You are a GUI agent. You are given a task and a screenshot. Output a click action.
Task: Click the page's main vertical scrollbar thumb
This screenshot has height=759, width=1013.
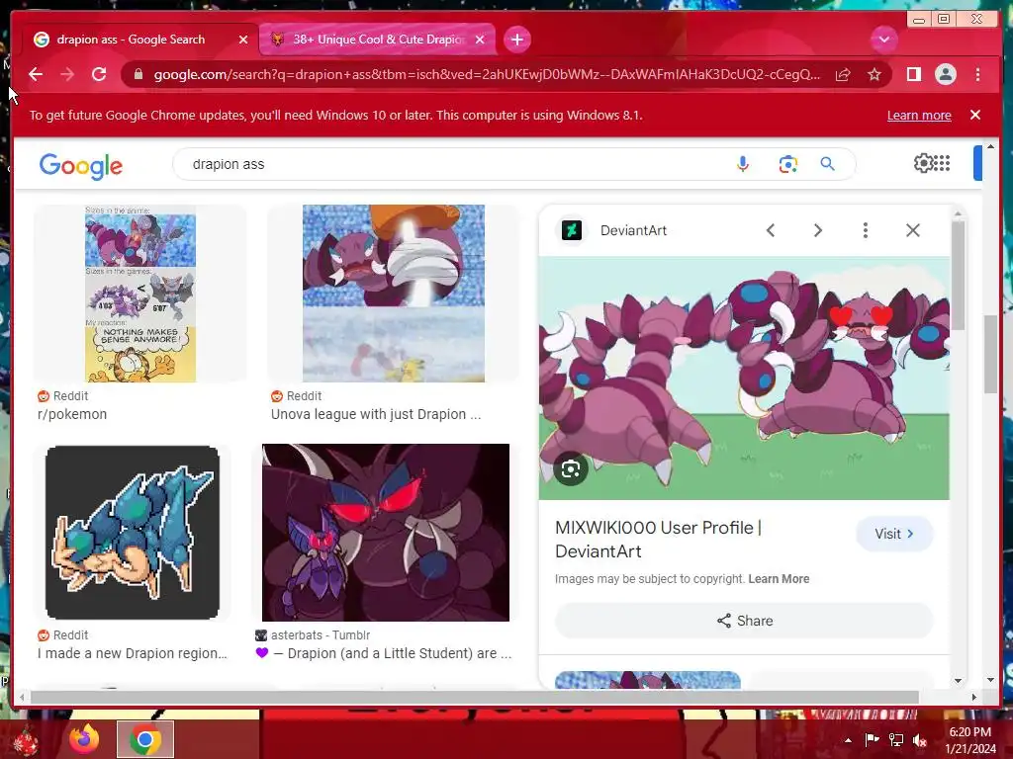pyautogui.click(x=990, y=354)
